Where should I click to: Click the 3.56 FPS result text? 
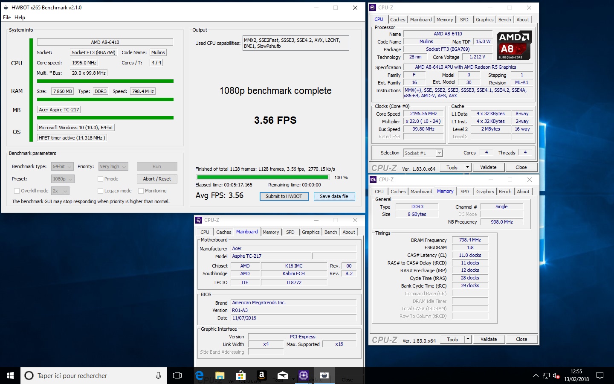pyautogui.click(x=275, y=120)
